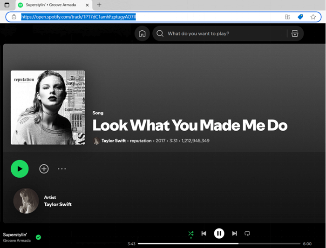
Task: Skip to previous track
Action: point(204,234)
